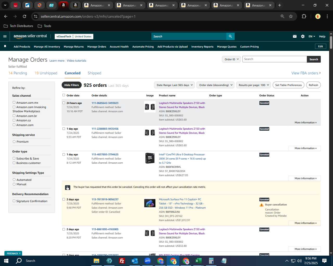Viewport: 333px width, 266px height.
Task: Open Excel from taskbar
Action: (198, 261)
